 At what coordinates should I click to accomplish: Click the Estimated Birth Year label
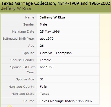19,39
